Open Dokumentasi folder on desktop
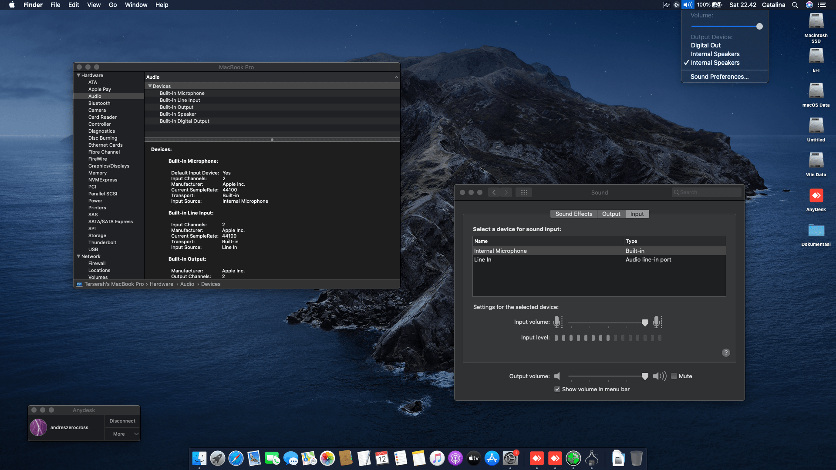Viewport: 836px width, 470px height. coord(816,235)
